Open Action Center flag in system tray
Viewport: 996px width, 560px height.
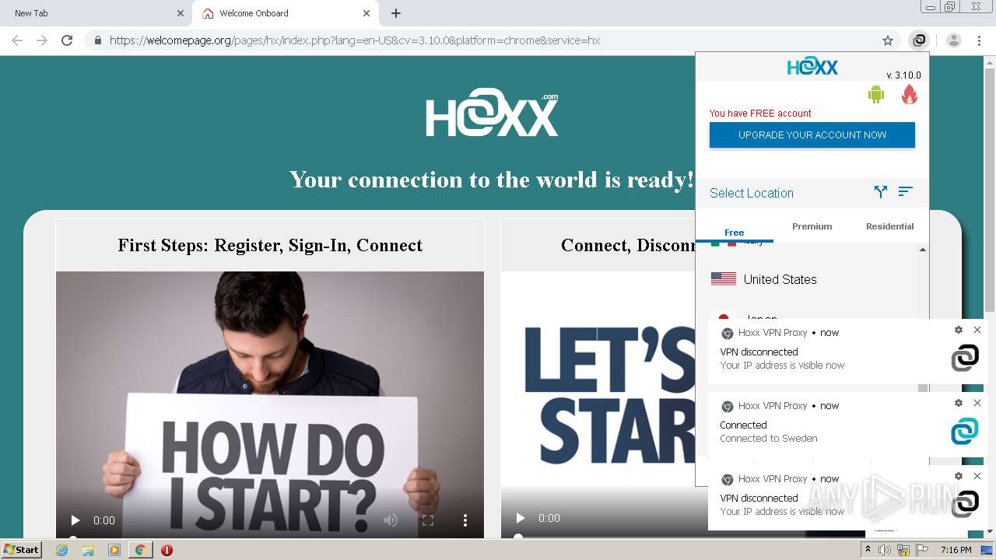[922, 550]
